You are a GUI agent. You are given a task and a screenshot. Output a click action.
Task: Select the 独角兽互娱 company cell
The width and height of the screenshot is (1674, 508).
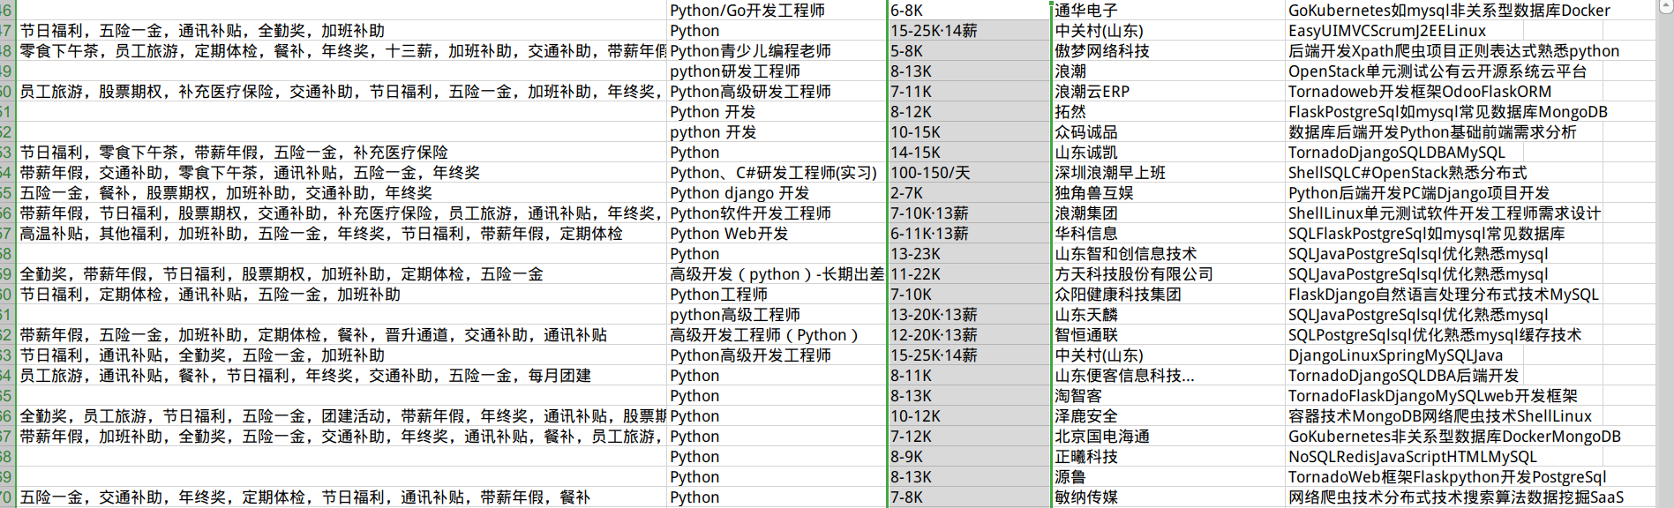pyautogui.click(x=1168, y=193)
